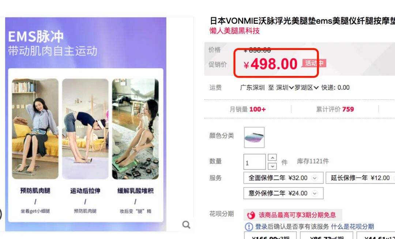Click the magnifier icon on product image
The width and height of the screenshot is (395, 239).
[186, 224]
